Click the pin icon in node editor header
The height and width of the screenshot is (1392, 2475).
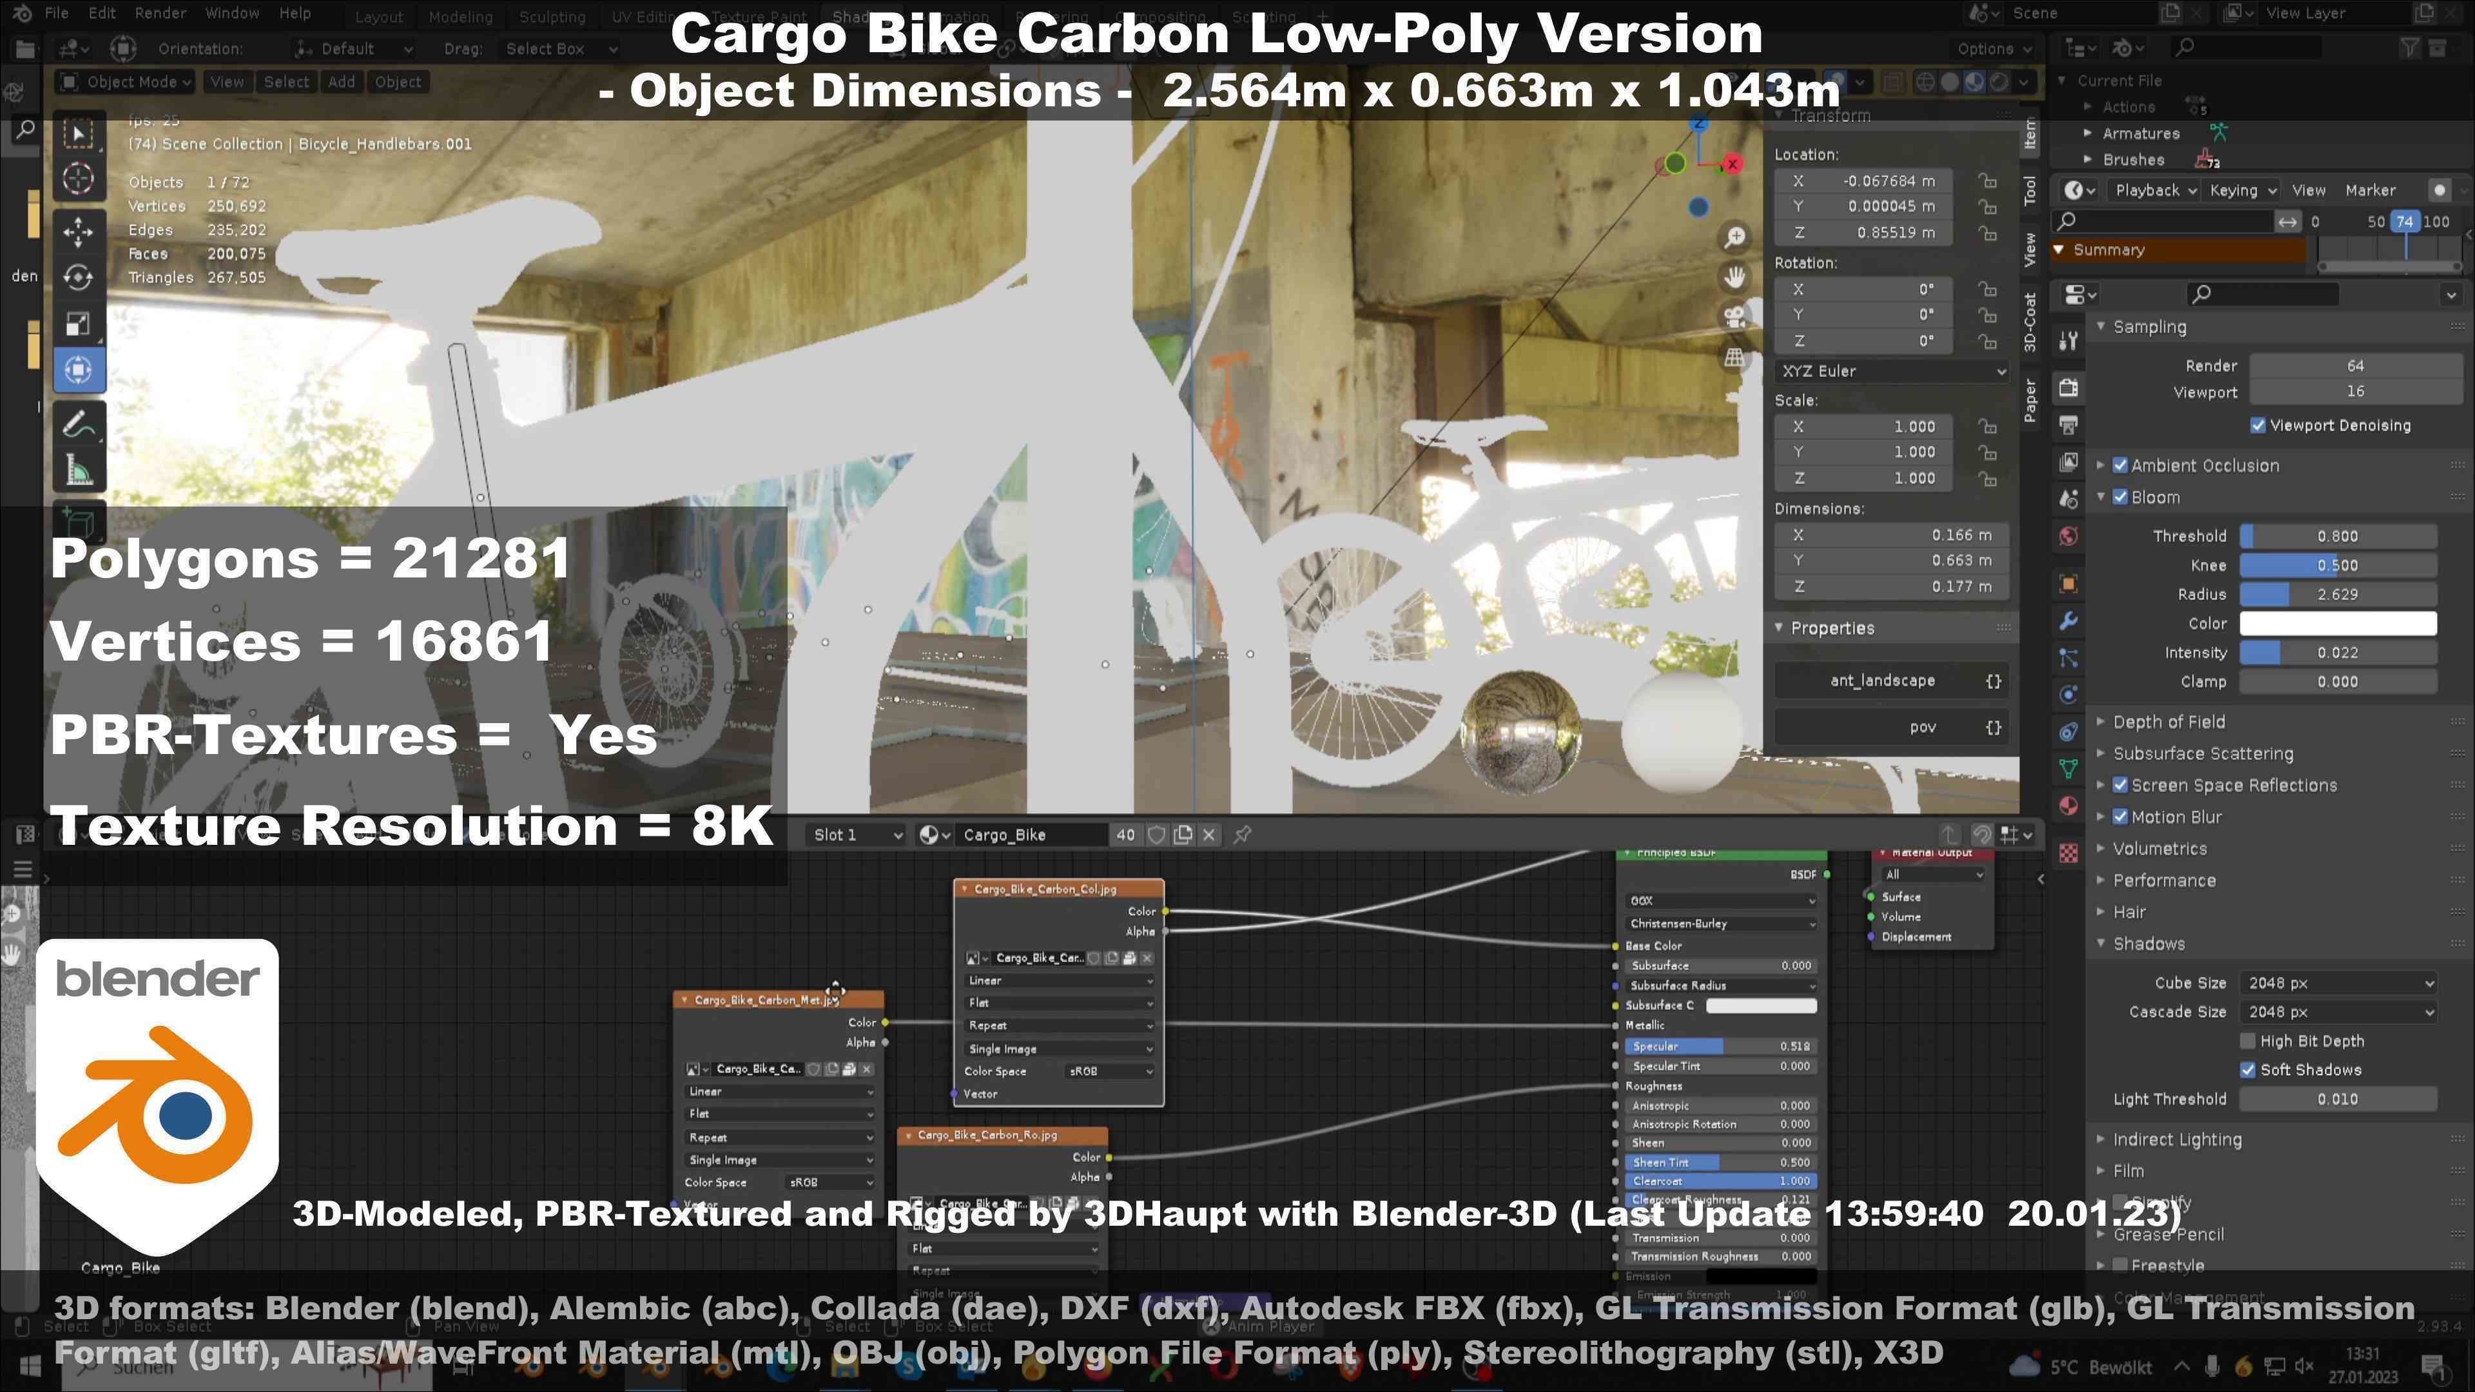(x=1242, y=835)
